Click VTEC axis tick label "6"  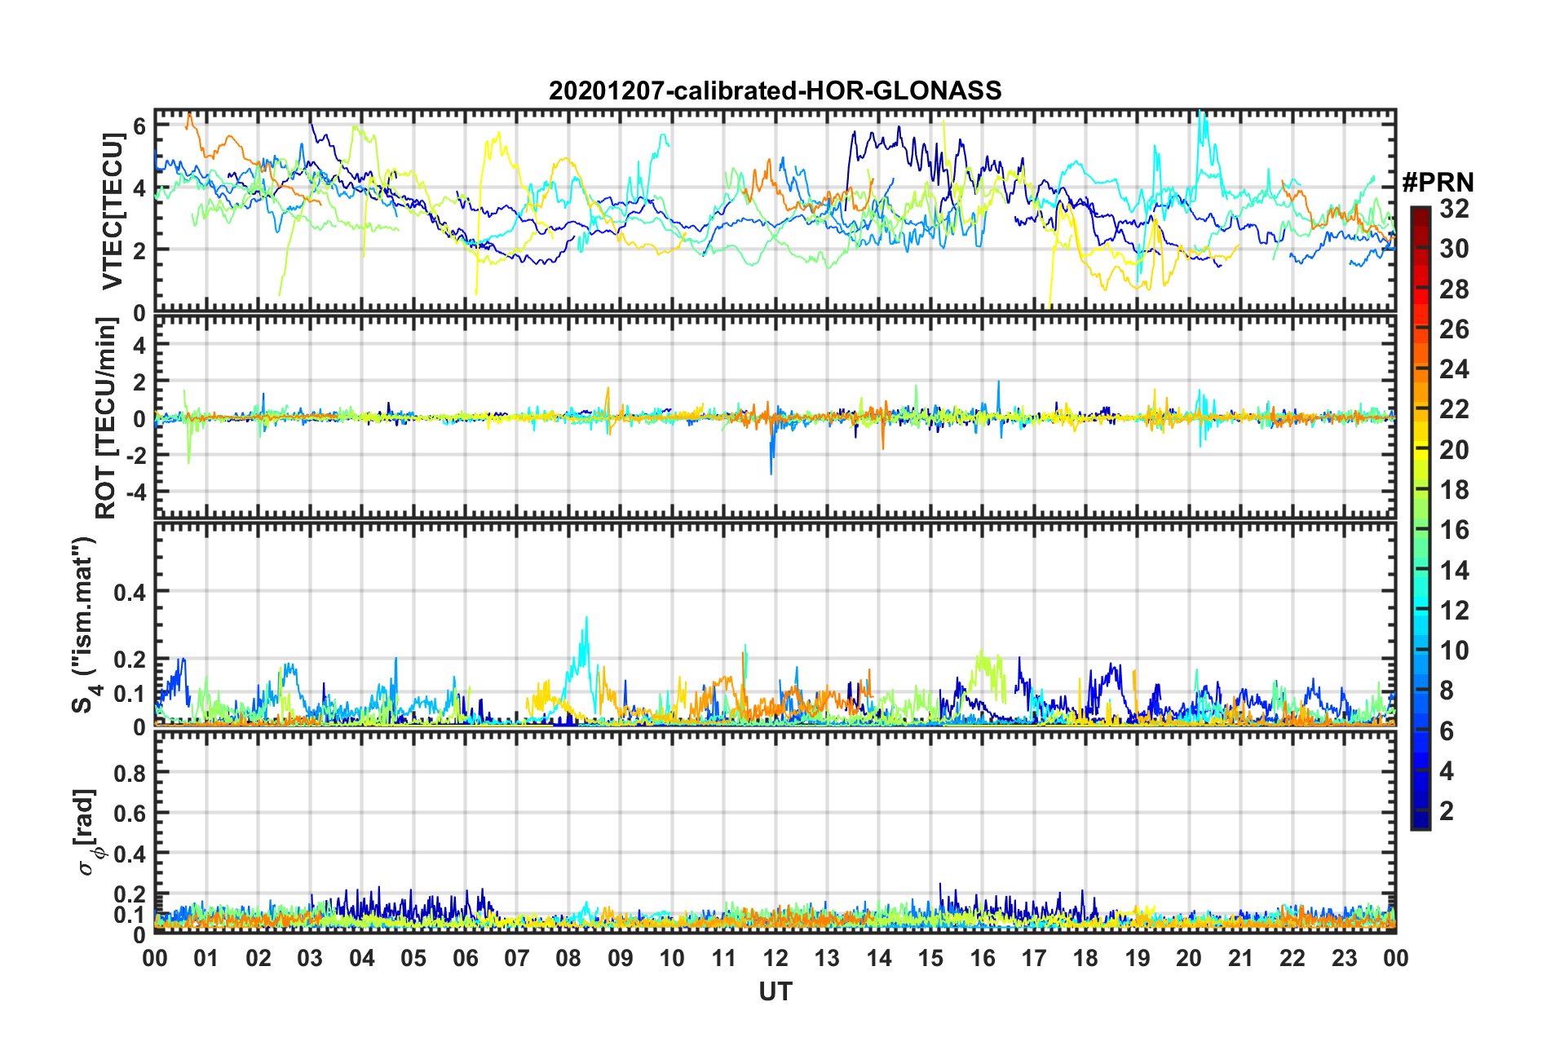pos(139,126)
